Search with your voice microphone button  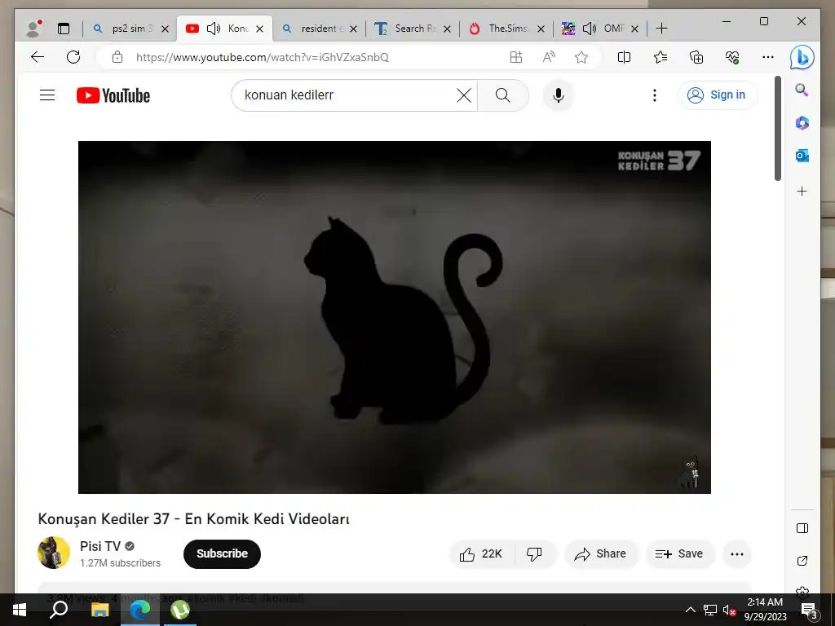click(x=558, y=95)
